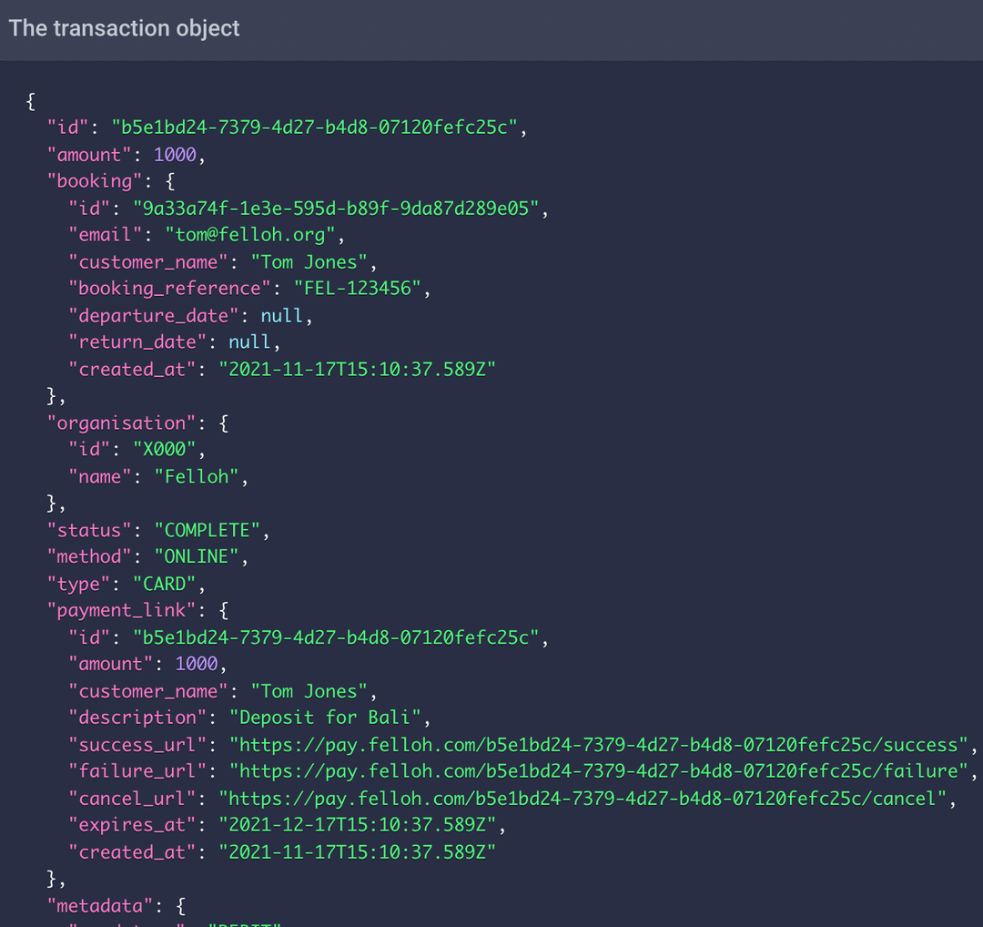Image resolution: width=983 pixels, height=927 pixels.
Task: Click the "The transaction object" header title
Action: click(x=124, y=28)
